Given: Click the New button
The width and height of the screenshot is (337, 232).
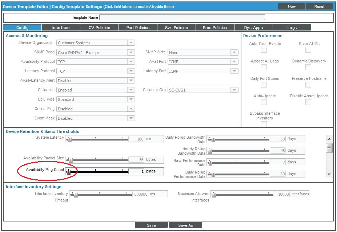Looking at the screenshot, I should coord(292,7).
